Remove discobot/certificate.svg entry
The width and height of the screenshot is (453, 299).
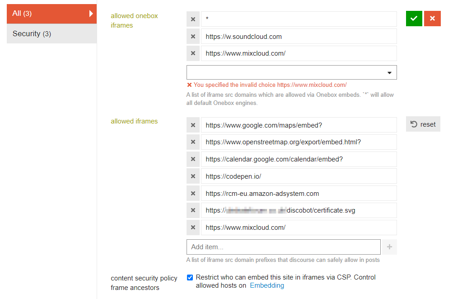(193, 210)
